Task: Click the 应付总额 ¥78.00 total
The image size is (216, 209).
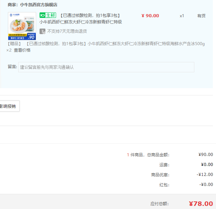Action: tap(201, 203)
